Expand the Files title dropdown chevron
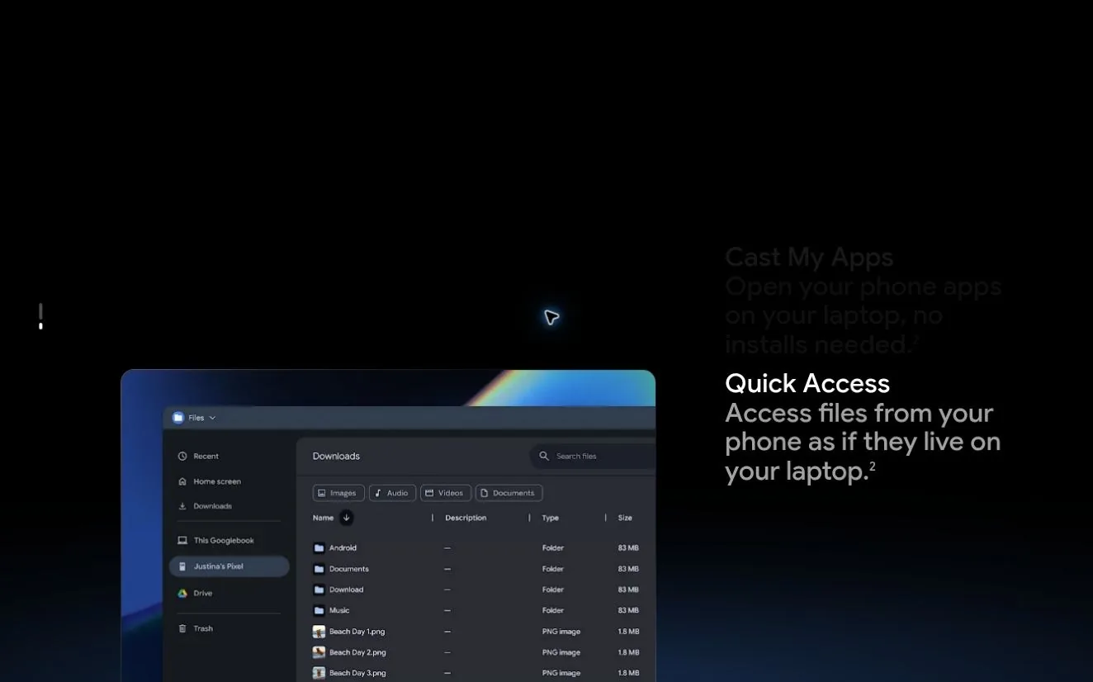 (212, 418)
